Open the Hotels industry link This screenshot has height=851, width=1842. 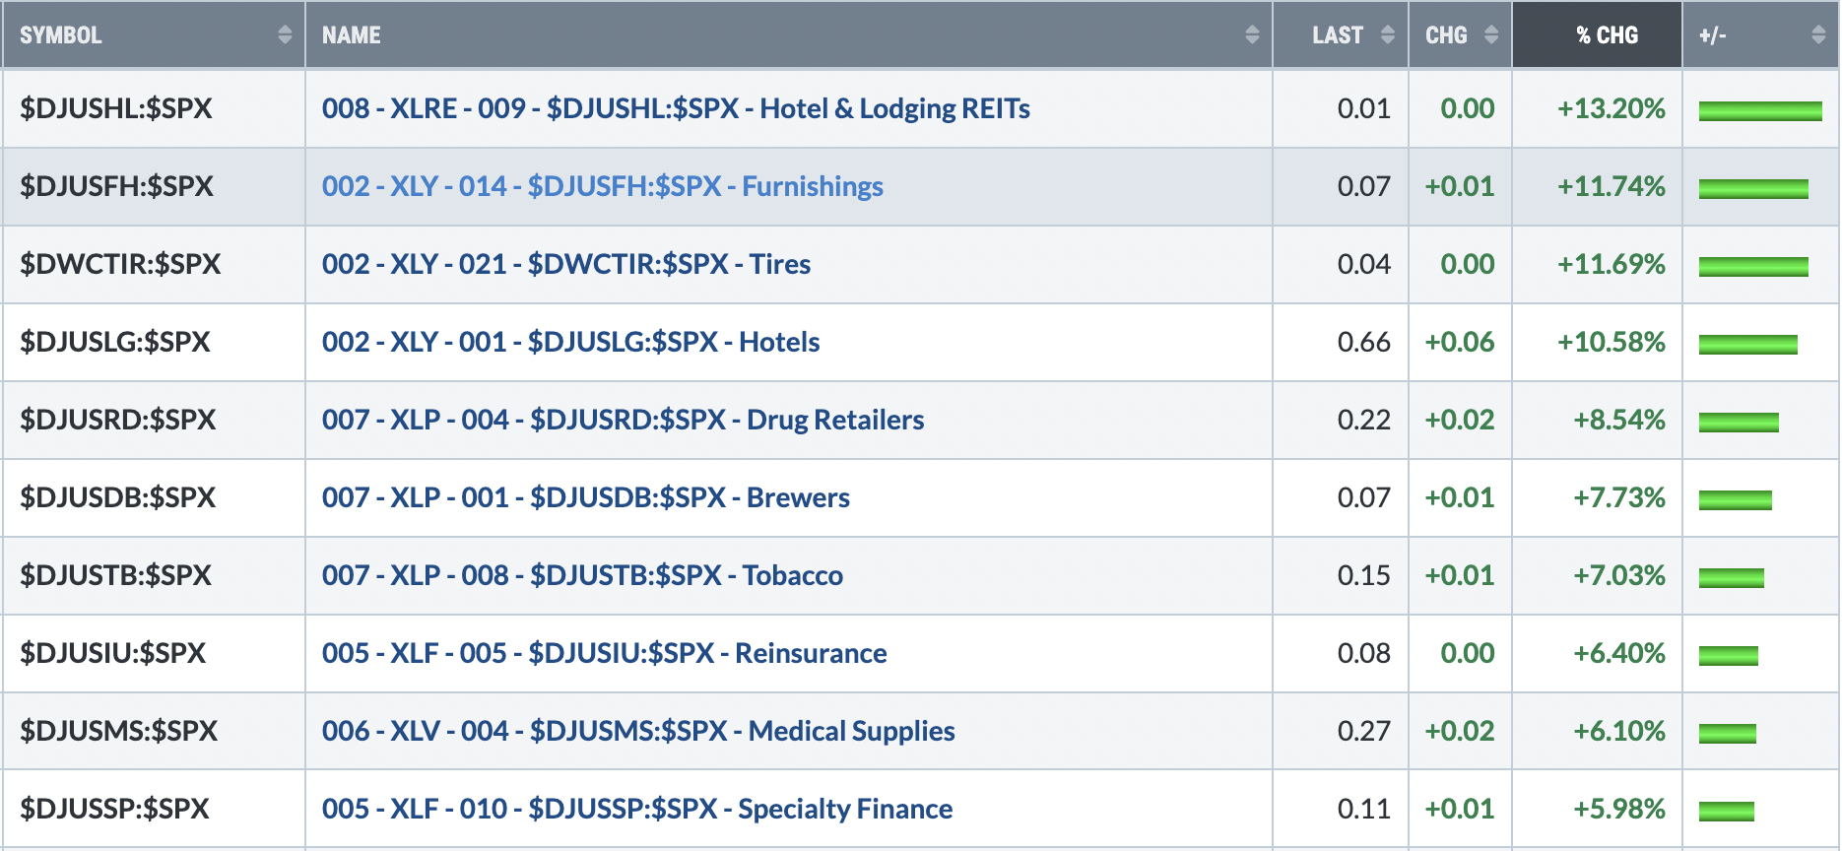point(571,342)
